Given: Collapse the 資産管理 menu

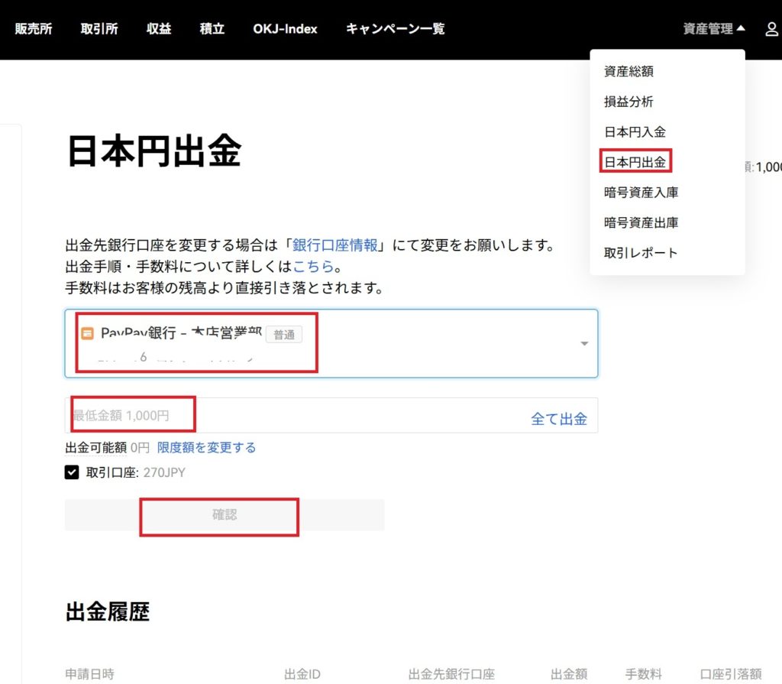Looking at the screenshot, I should (x=714, y=29).
